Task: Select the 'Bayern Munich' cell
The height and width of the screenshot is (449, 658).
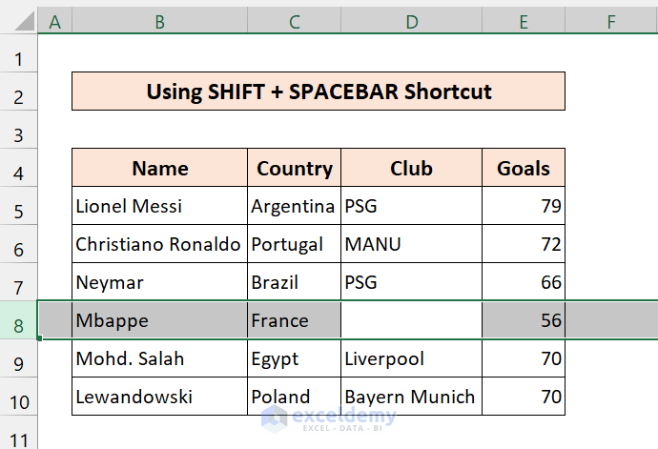Action: click(411, 398)
